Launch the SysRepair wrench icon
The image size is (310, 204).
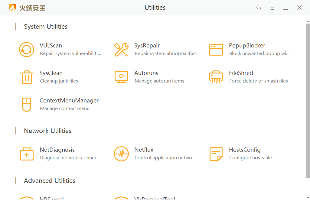click(121, 50)
